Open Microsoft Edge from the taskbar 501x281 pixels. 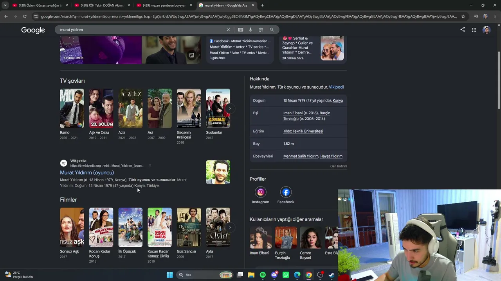pos(297,275)
